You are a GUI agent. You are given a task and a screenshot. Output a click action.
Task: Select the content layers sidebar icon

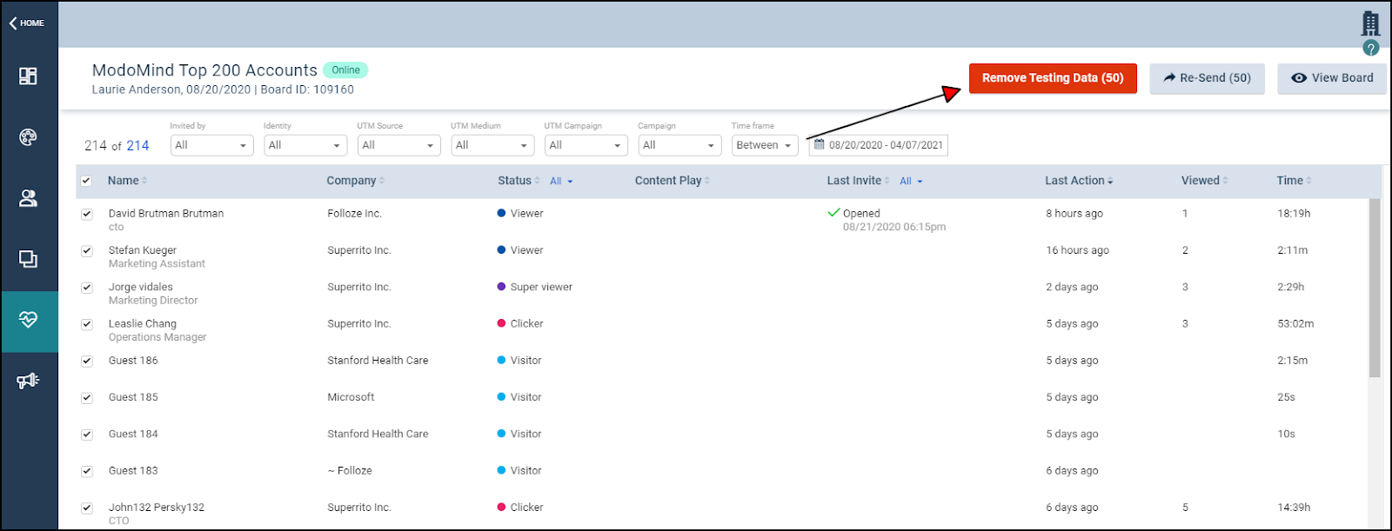(28, 259)
